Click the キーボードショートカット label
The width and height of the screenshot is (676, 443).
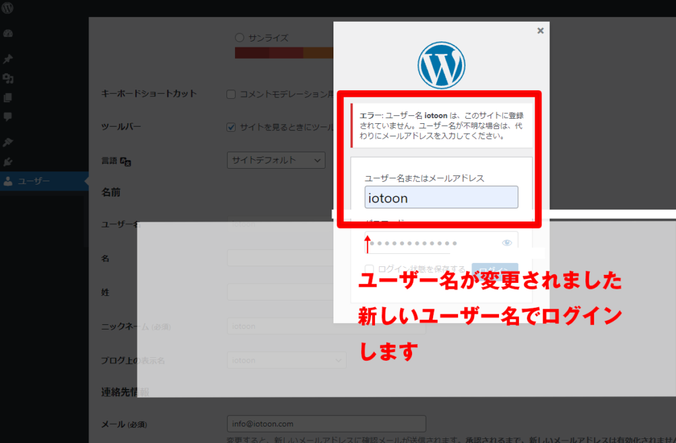coord(149,94)
